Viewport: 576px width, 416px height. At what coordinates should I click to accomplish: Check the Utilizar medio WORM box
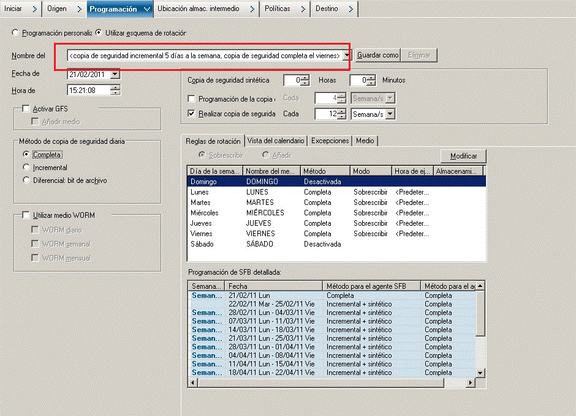pos(26,215)
